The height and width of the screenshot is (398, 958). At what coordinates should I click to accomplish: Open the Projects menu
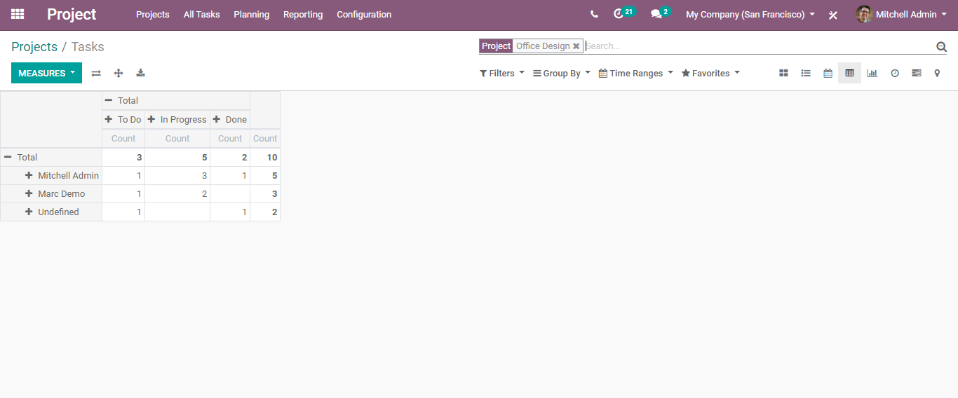(153, 14)
